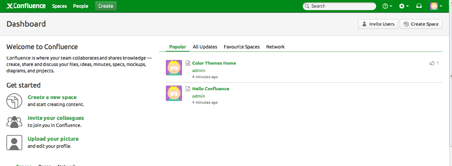Click the Welcome to Confluence heading
452x166 pixels.
coord(42,47)
